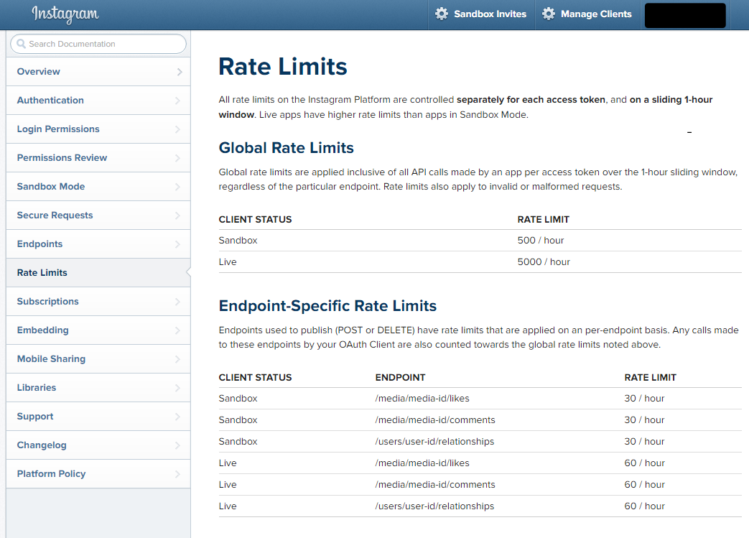Open the Platform Policy page
Image resolution: width=749 pixels, height=538 pixels.
tap(98, 473)
